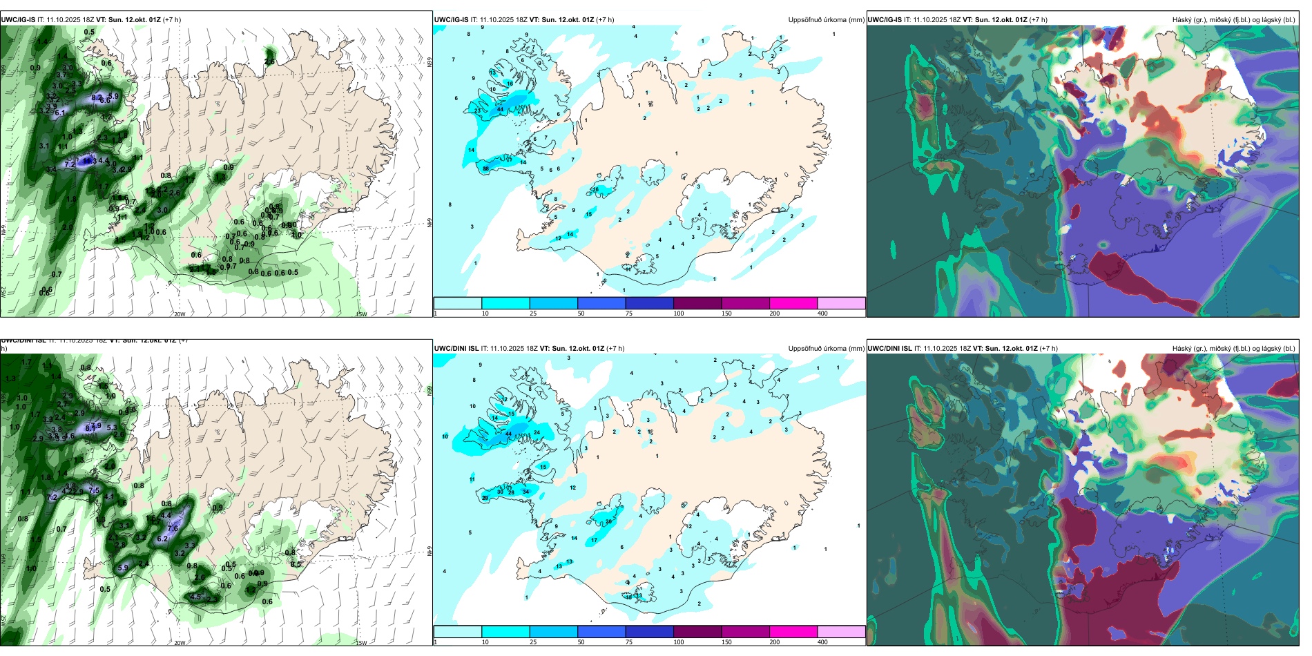This screenshot has height=656, width=1312.
Task: Select the '15W' longitude label on the IG-IS wind map
Action: 361,314
